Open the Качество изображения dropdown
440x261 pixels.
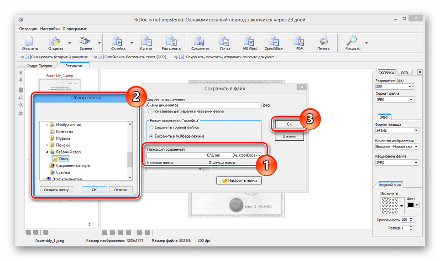[x=394, y=147]
